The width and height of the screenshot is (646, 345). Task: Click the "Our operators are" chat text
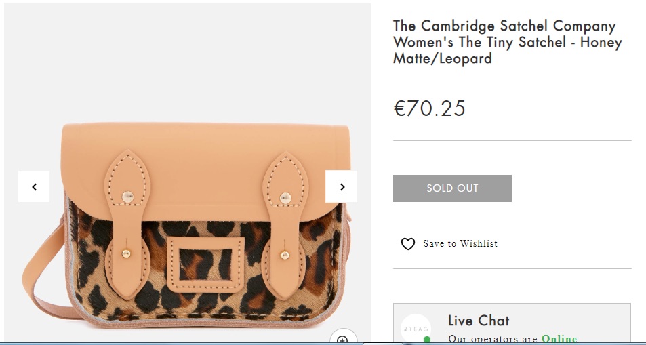[493, 339]
